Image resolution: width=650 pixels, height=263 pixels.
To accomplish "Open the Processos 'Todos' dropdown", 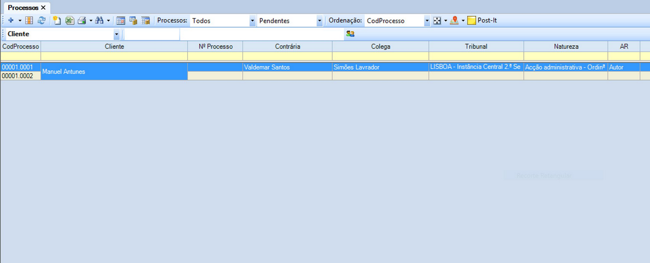I will pyautogui.click(x=252, y=21).
